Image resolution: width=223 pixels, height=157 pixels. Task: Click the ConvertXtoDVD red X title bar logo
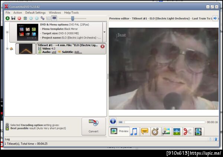coord(6,7)
